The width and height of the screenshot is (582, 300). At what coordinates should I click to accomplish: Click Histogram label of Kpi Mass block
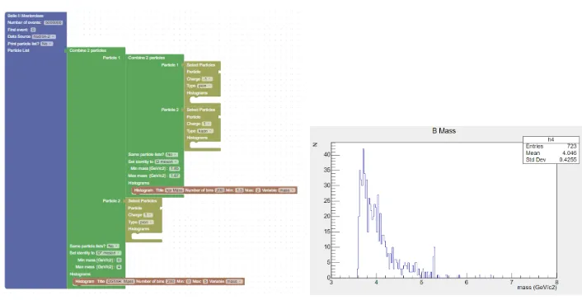click(x=143, y=190)
